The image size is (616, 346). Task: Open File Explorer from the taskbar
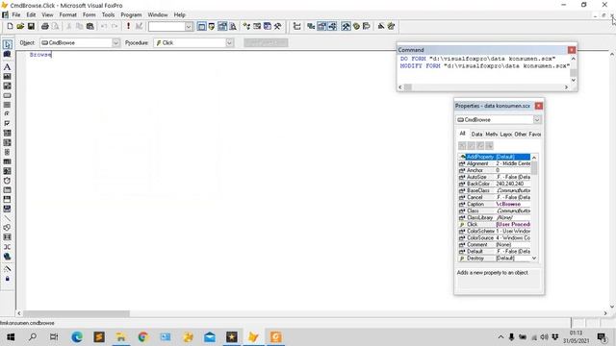click(x=121, y=337)
